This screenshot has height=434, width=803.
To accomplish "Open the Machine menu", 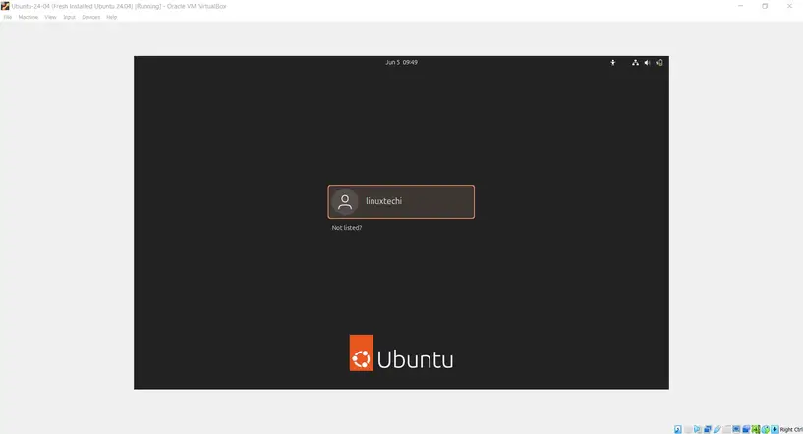I will tap(28, 17).
